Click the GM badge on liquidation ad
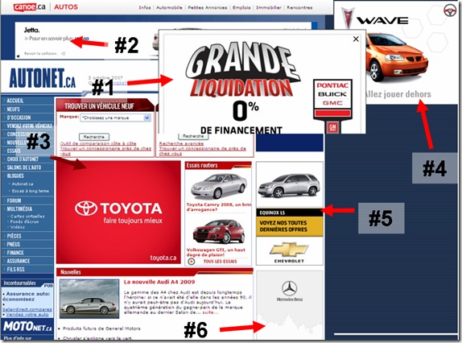The height and width of the screenshot is (343, 462). click(x=332, y=127)
